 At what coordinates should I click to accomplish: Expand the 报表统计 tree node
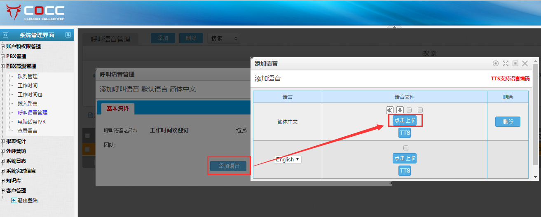click(3, 141)
